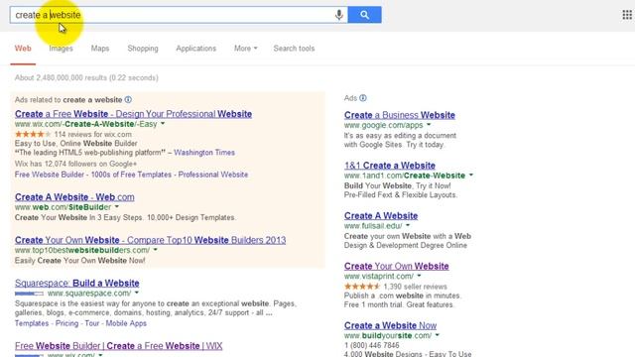
Task: Open the fullsail.edu 'Create A Website' ad
Action: pos(381,216)
